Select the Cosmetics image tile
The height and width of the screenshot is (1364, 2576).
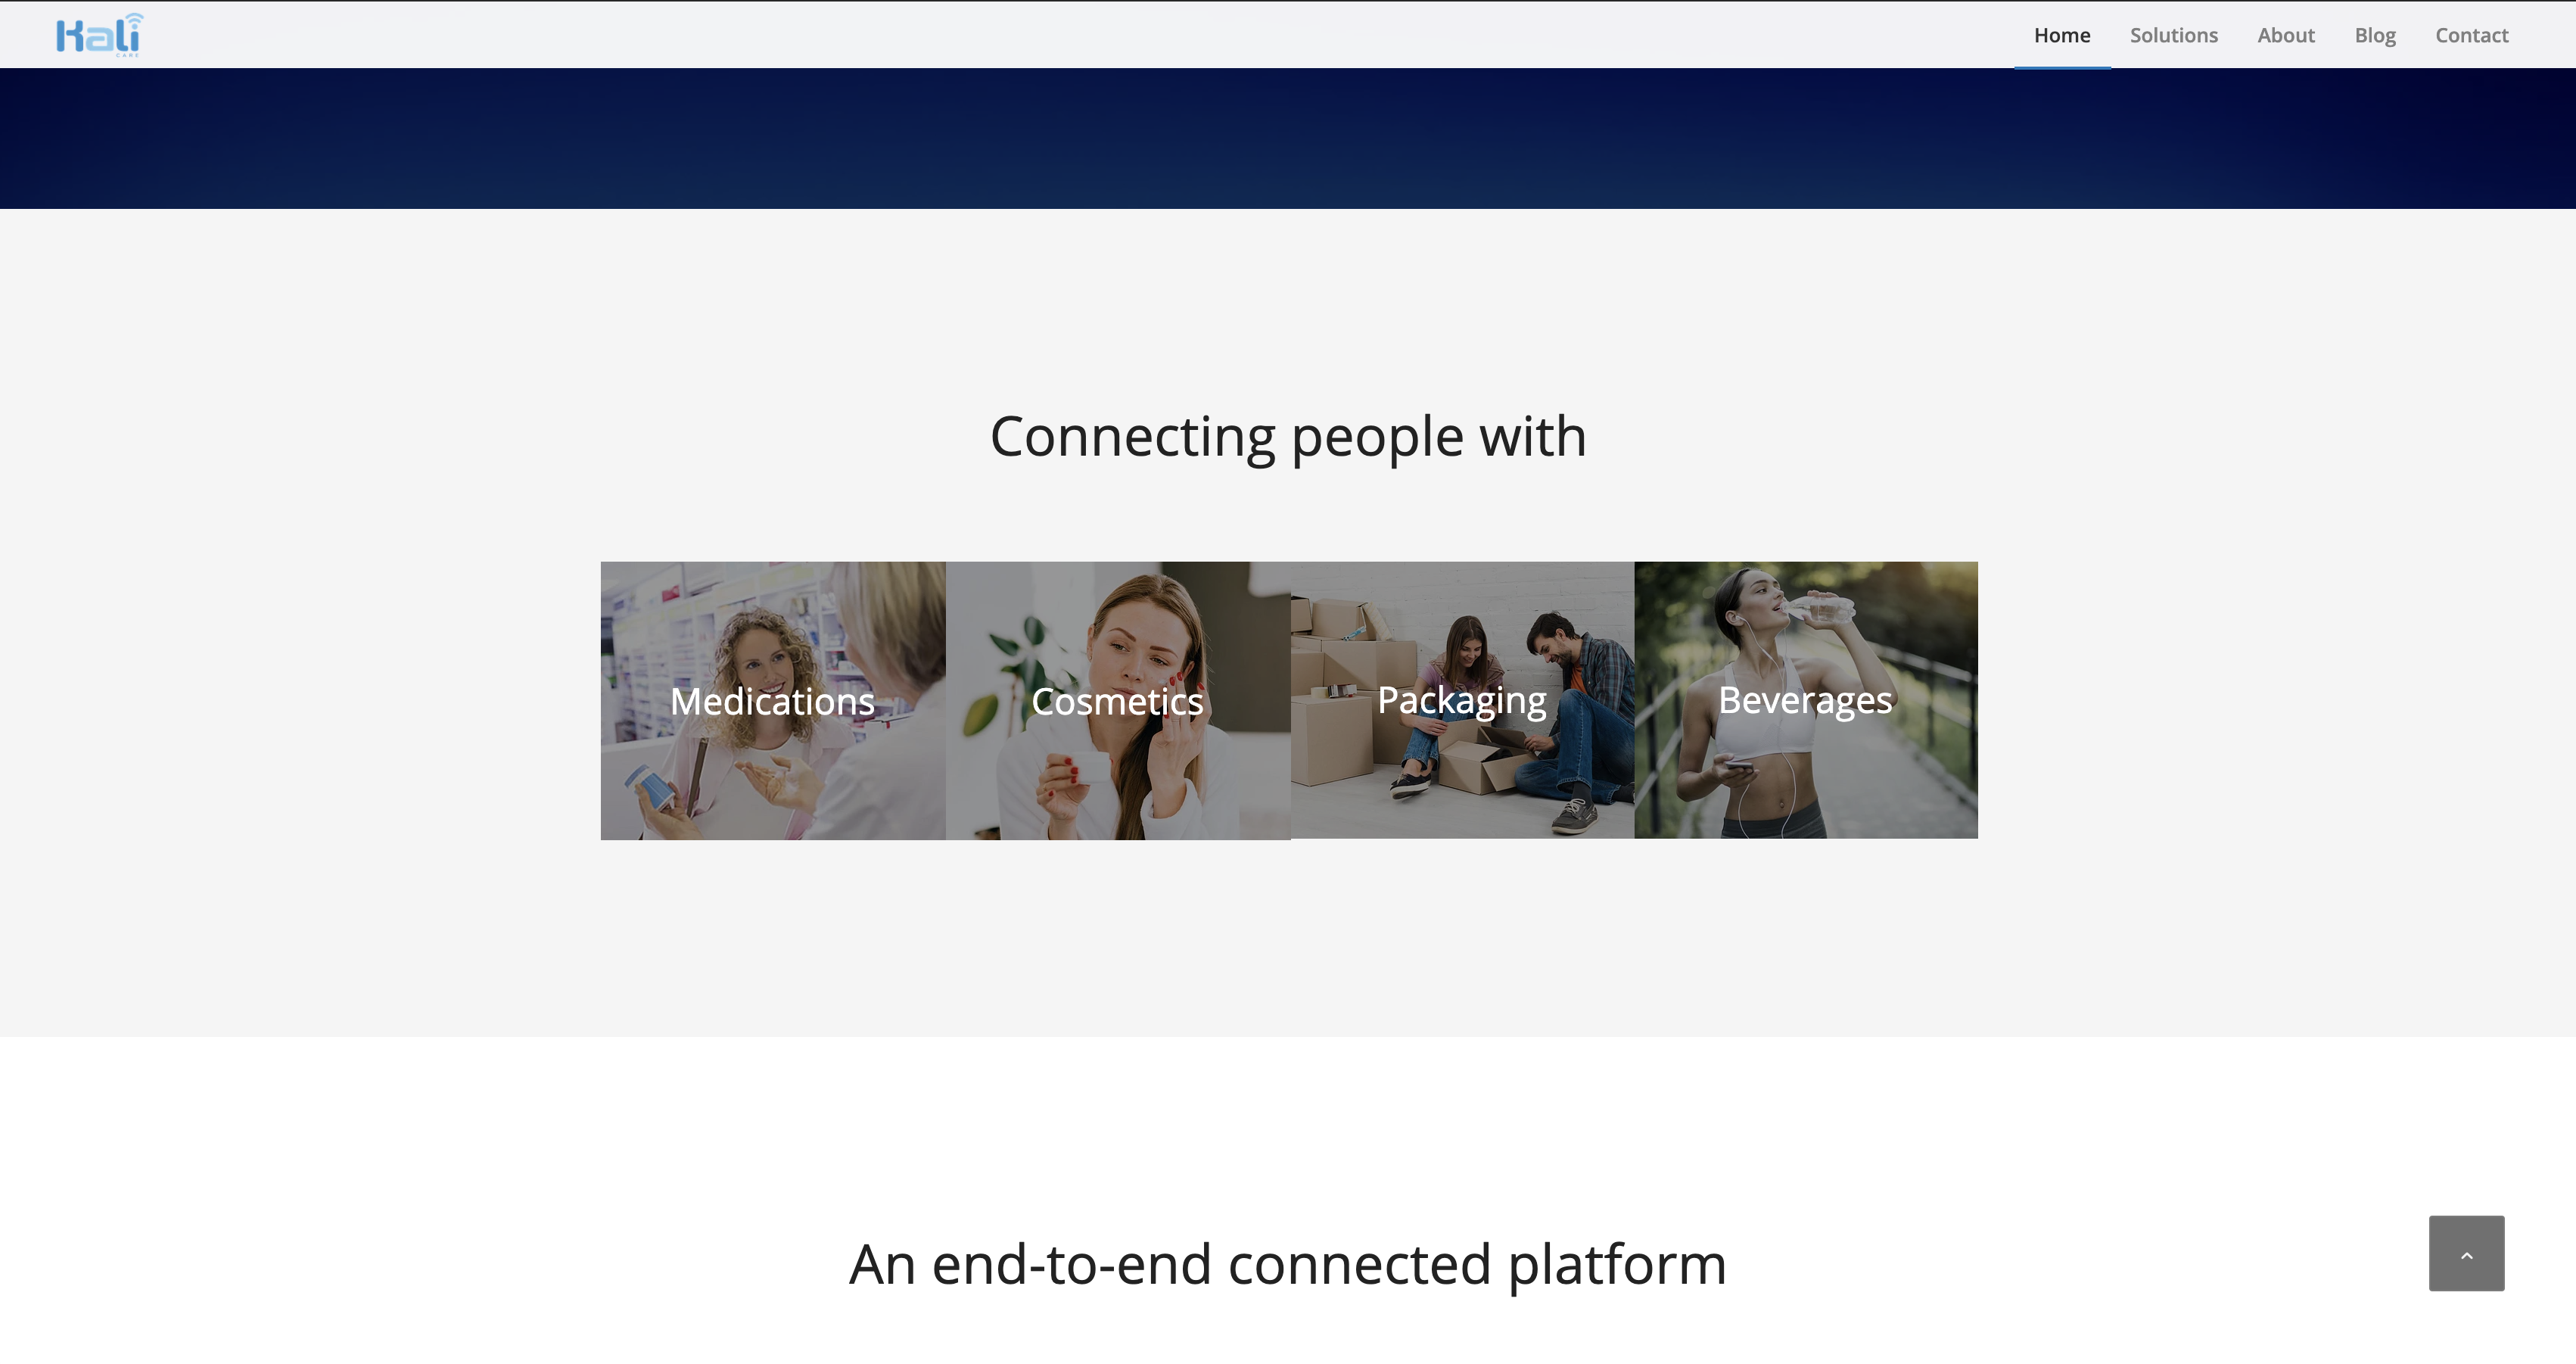point(1118,701)
